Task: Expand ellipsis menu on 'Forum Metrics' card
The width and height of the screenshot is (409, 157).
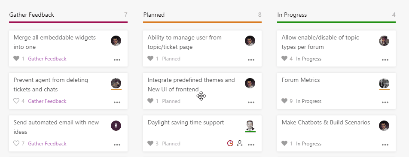Action: pos(385,103)
